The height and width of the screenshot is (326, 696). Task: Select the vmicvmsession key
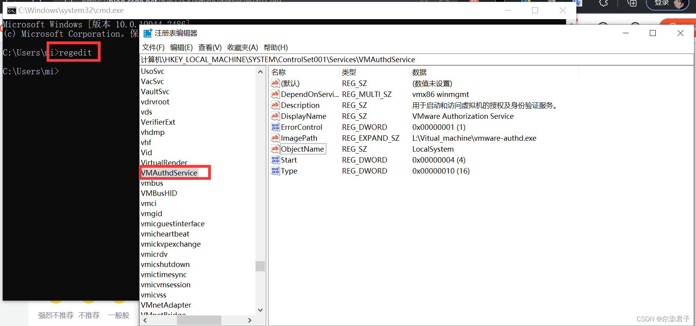click(165, 285)
